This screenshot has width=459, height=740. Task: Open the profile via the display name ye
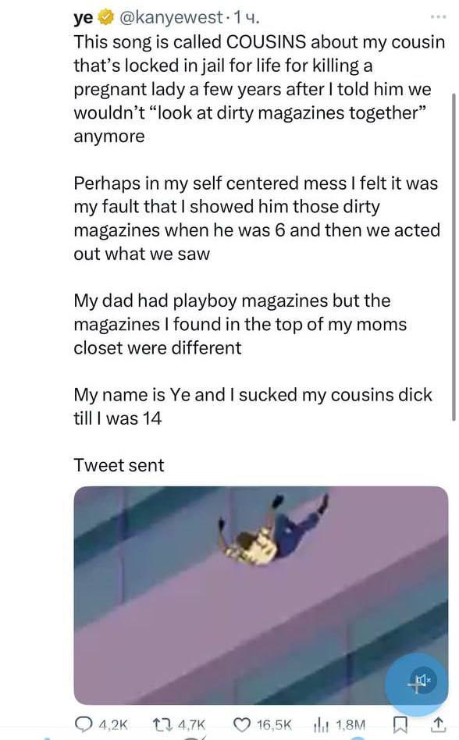[x=84, y=18]
